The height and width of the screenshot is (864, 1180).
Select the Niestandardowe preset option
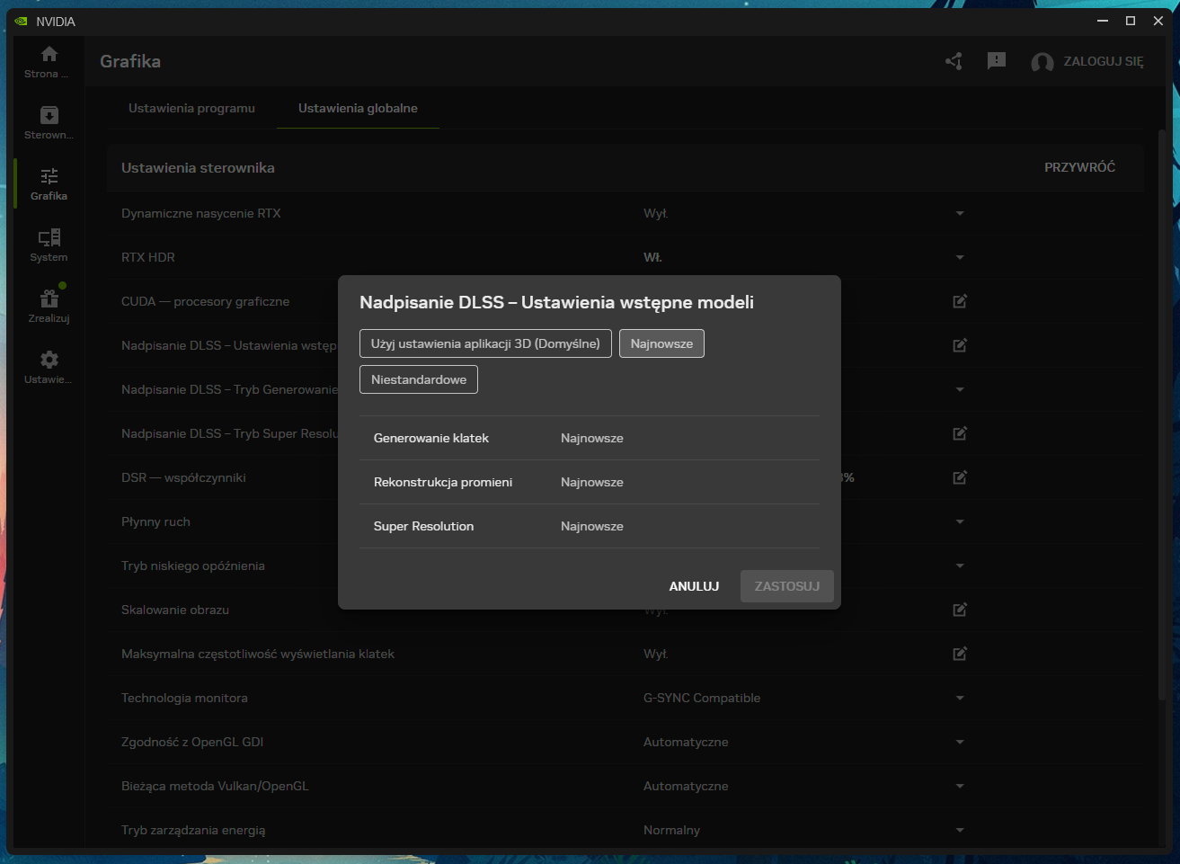[x=419, y=379]
